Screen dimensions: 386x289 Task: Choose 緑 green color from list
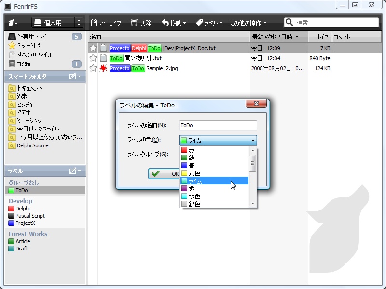point(215,158)
